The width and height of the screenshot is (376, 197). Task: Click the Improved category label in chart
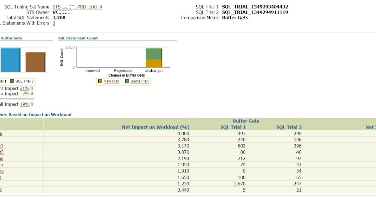click(92, 71)
